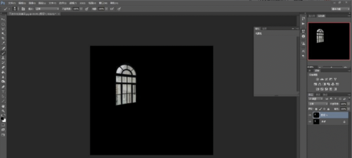The width and height of the screenshot is (352, 158).
Task: Select the Zoom tool
Action: point(3,111)
